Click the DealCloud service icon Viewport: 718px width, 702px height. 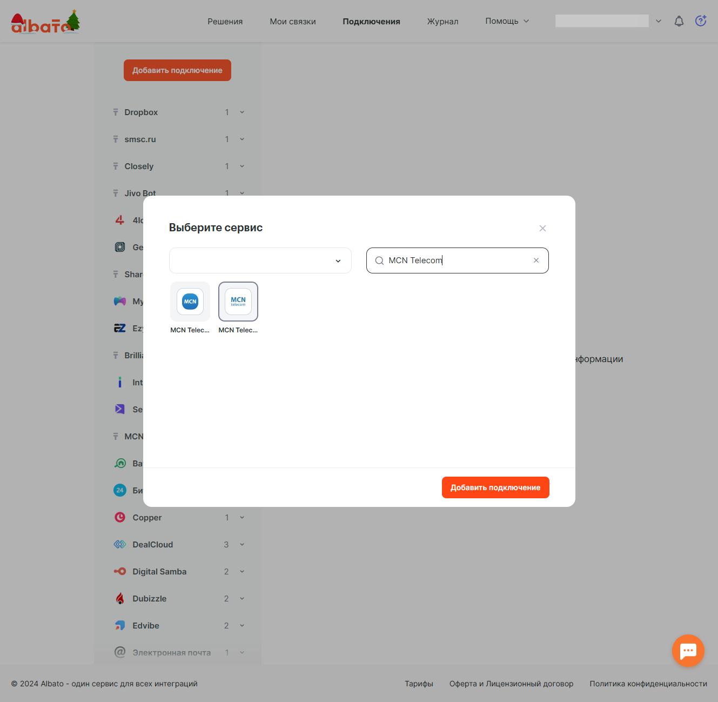(x=120, y=544)
